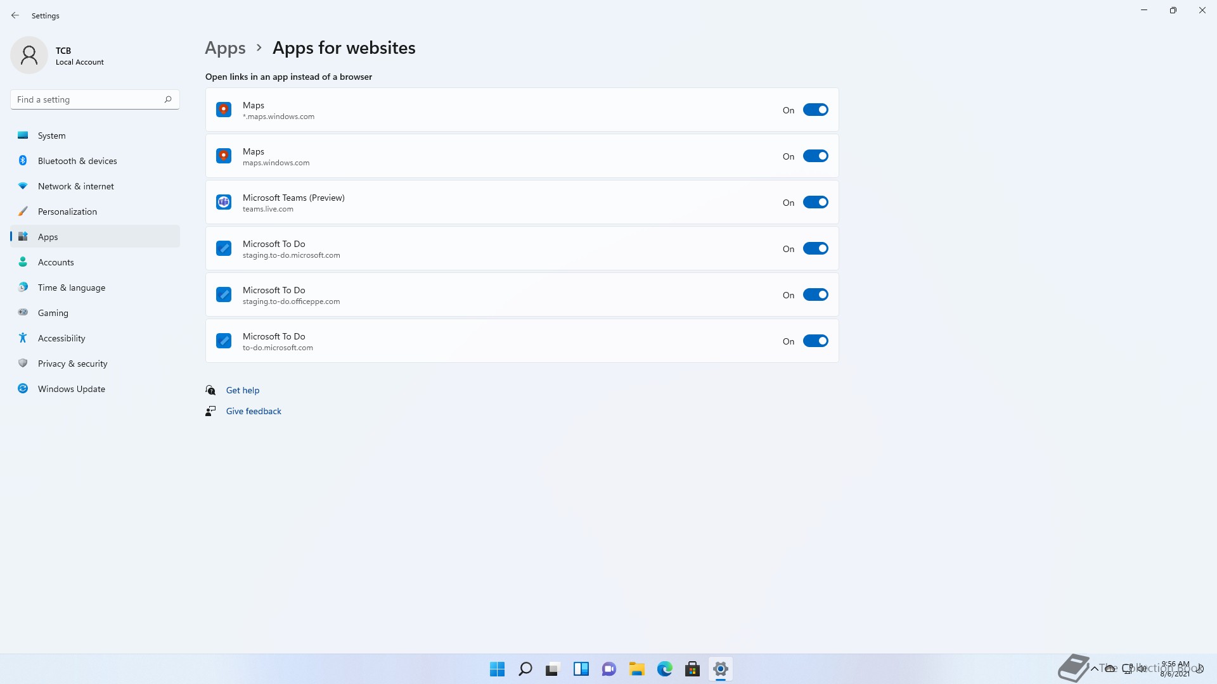Open the Give feedback link
The image size is (1217, 684).
click(254, 411)
